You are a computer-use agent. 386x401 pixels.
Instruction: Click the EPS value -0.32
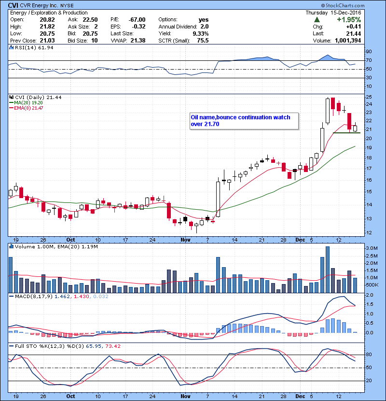pos(138,27)
